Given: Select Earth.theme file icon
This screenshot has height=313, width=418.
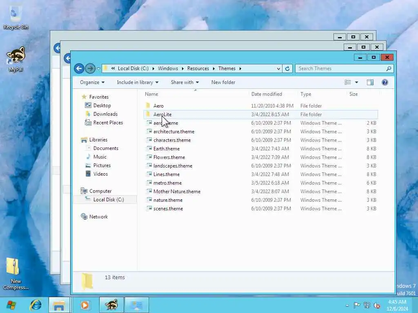Looking at the screenshot, I should [149, 148].
